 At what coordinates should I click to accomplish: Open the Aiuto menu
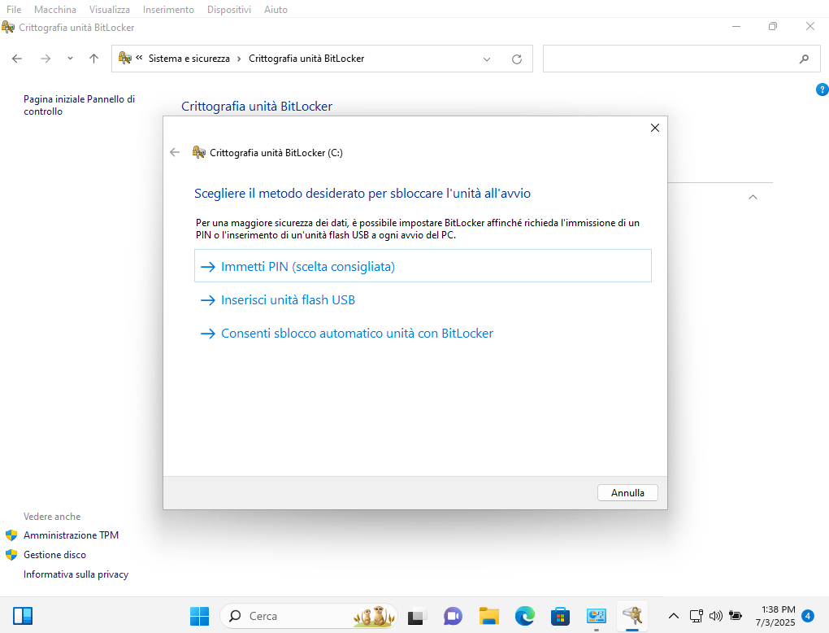(276, 10)
